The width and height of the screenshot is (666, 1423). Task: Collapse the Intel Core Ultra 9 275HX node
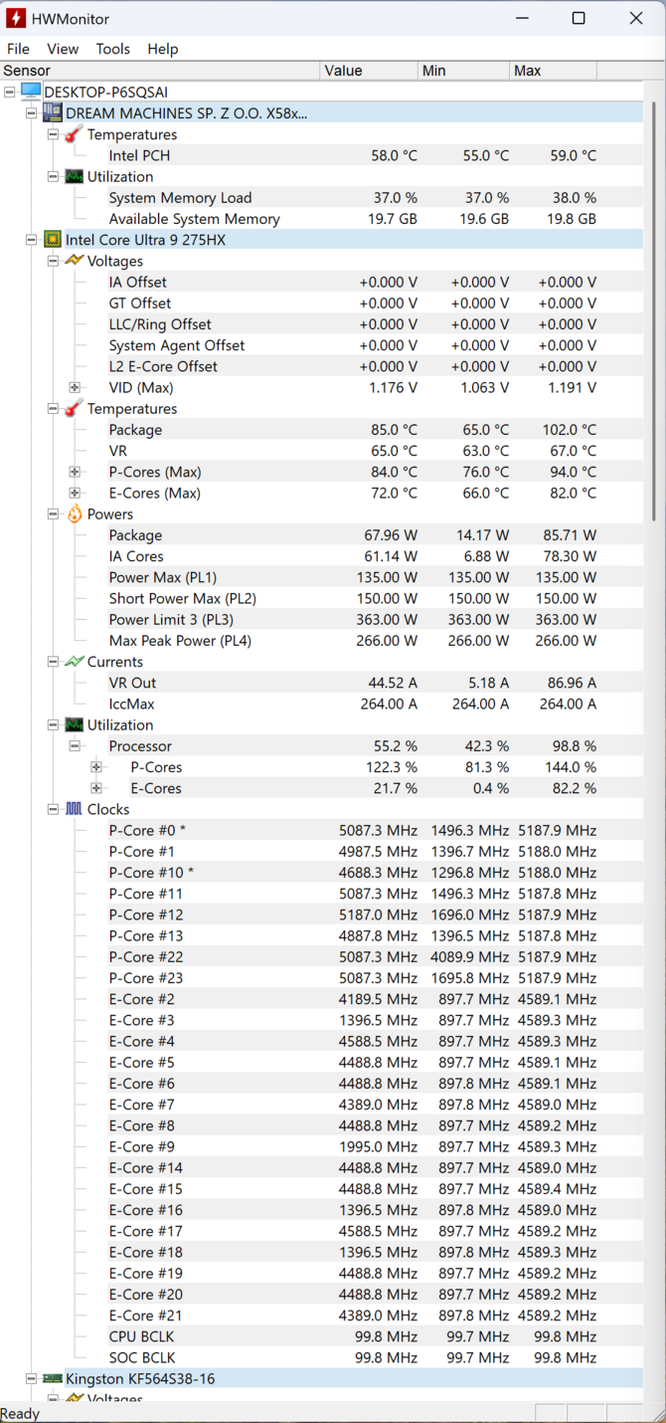click(32, 239)
